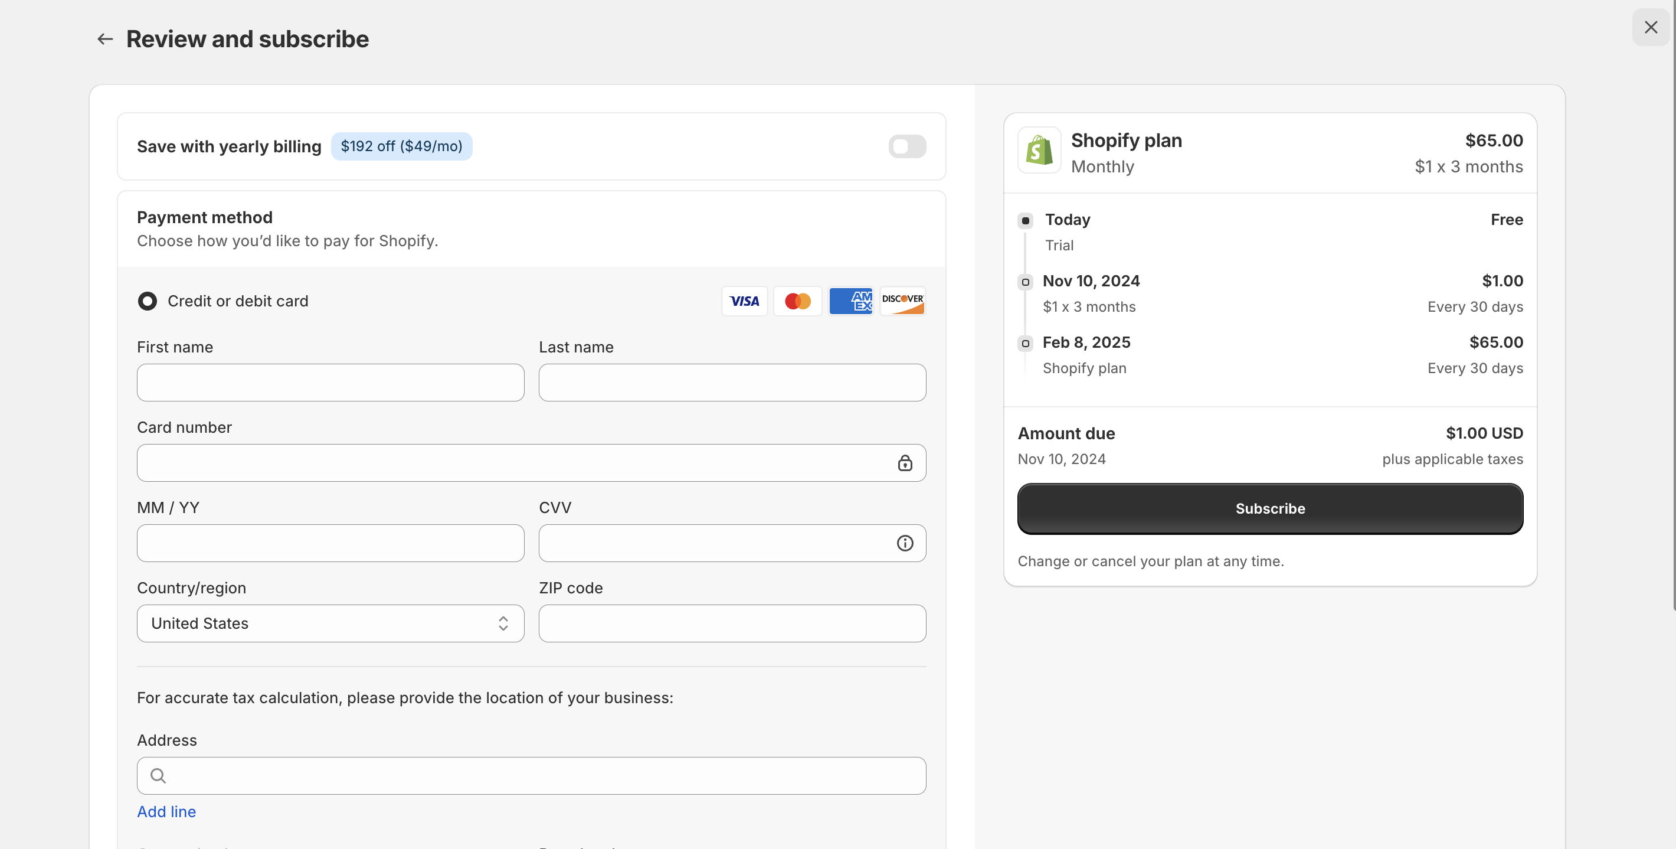This screenshot has width=1676, height=849.
Task: Click the 'plus applicable taxes' text
Action: [1452, 459]
